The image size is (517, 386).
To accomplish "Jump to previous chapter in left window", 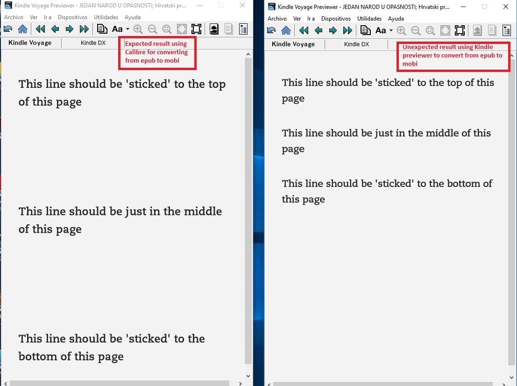I will tap(40, 29).
